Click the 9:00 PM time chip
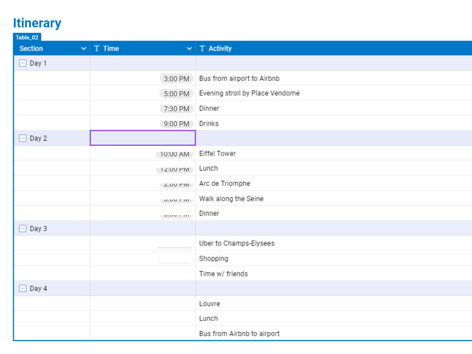Image resolution: width=472 pixels, height=354 pixels. coord(177,124)
